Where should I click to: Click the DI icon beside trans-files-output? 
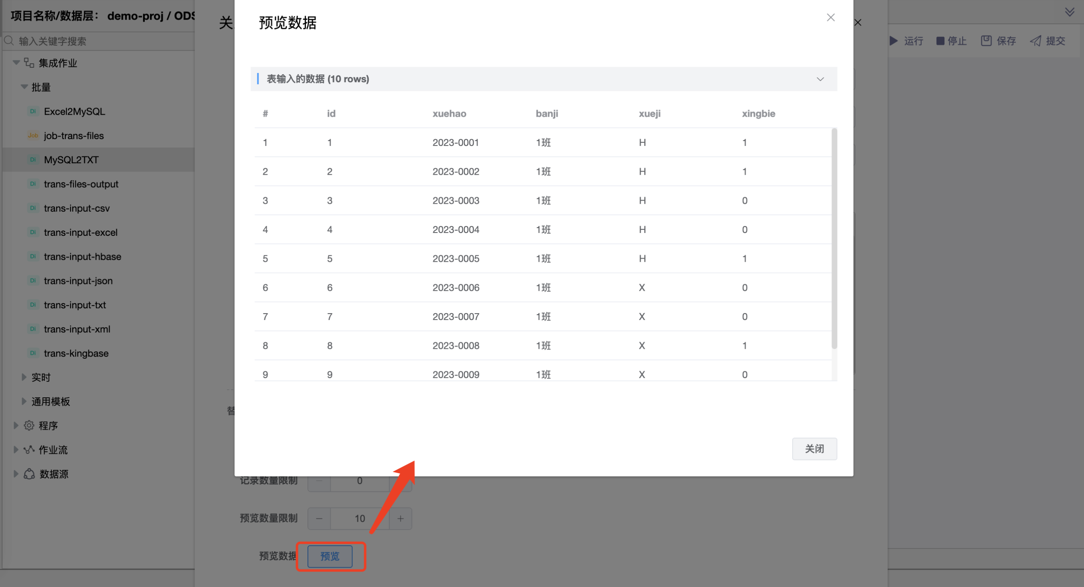click(x=33, y=184)
